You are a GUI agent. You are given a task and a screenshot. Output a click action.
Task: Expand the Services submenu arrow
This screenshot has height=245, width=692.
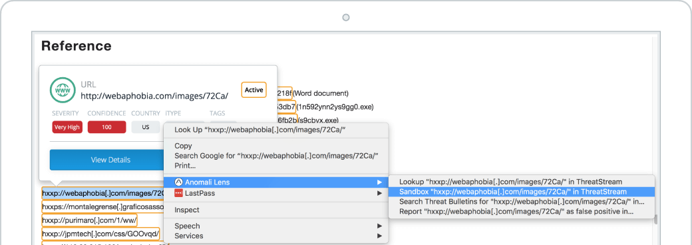tap(379, 236)
